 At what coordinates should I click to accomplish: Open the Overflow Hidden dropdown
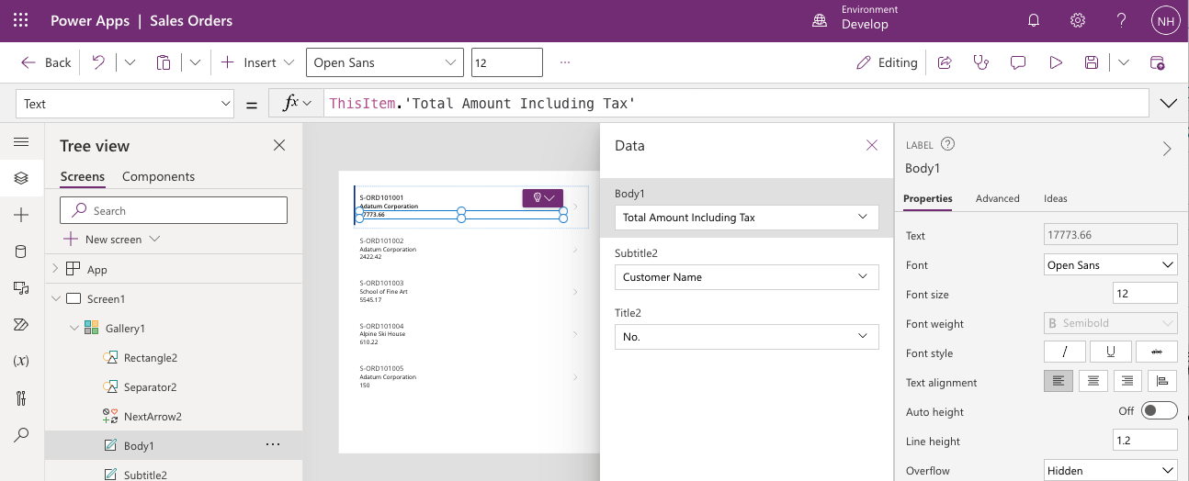click(1111, 471)
